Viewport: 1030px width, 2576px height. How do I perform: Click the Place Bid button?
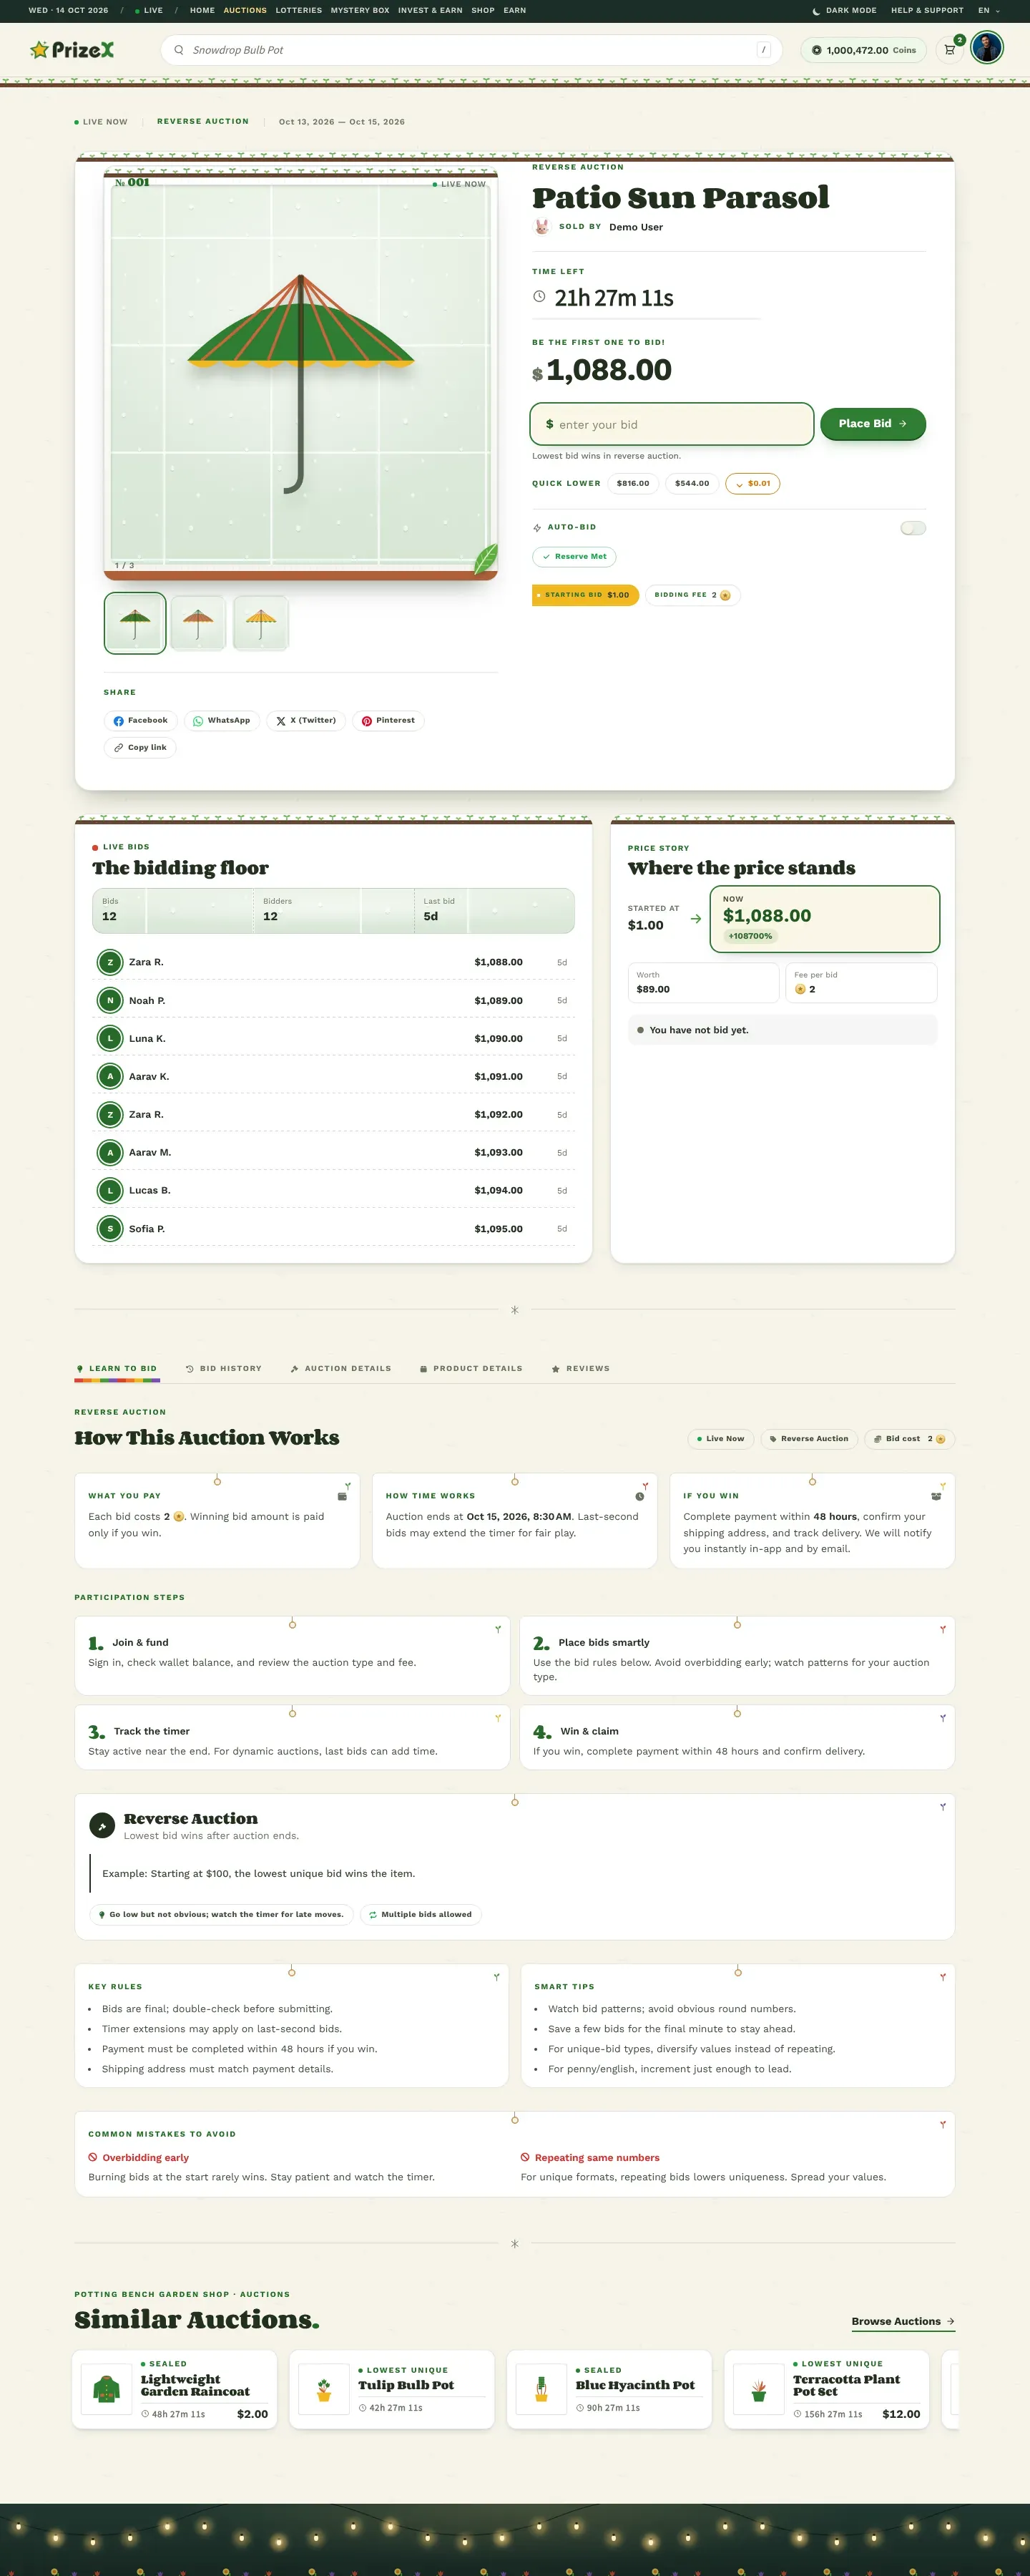(x=873, y=424)
